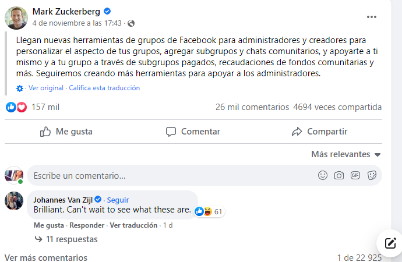This screenshot has height=262, width=402.
Task: Click the sticker icon in comment box
Action: [371, 175]
